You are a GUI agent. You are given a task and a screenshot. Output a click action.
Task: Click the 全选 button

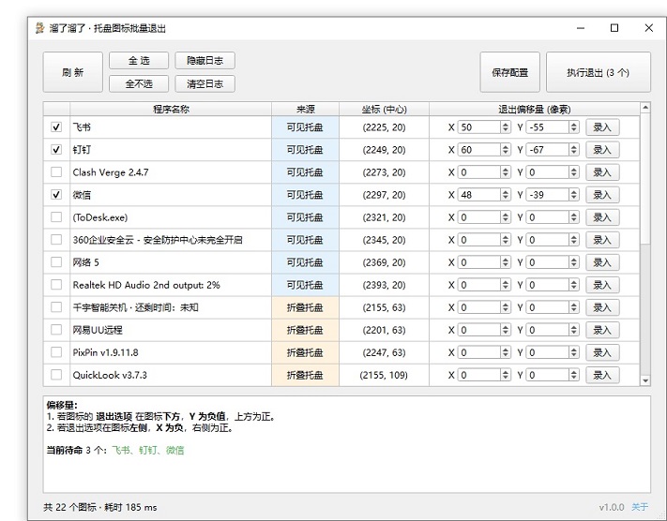click(x=139, y=61)
